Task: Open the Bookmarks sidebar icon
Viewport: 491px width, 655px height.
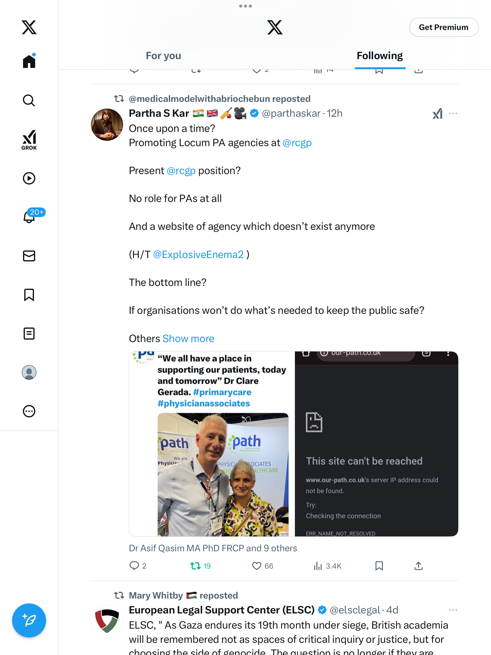Action: (29, 295)
